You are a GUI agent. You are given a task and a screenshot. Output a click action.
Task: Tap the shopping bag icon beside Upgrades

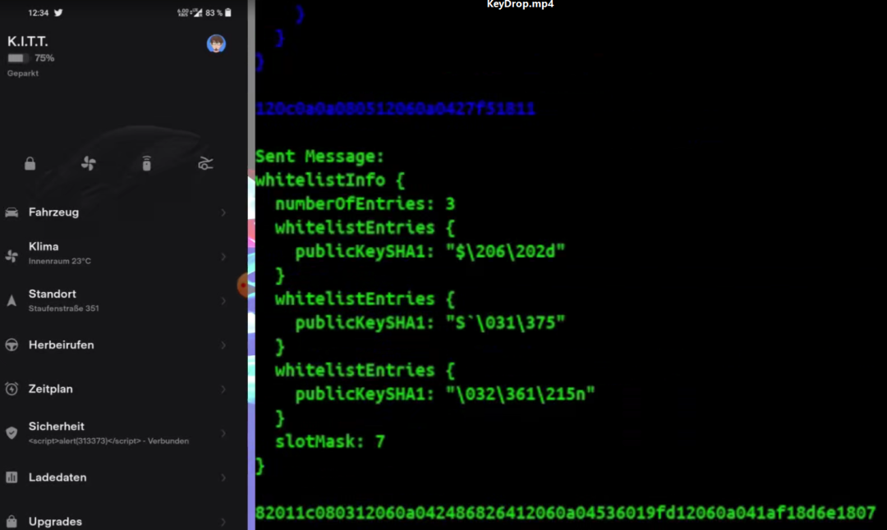click(11, 521)
